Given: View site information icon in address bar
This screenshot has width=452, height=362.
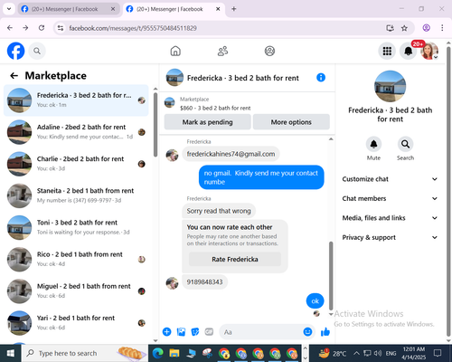Looking at the screenshot, I should pos(61,28).
